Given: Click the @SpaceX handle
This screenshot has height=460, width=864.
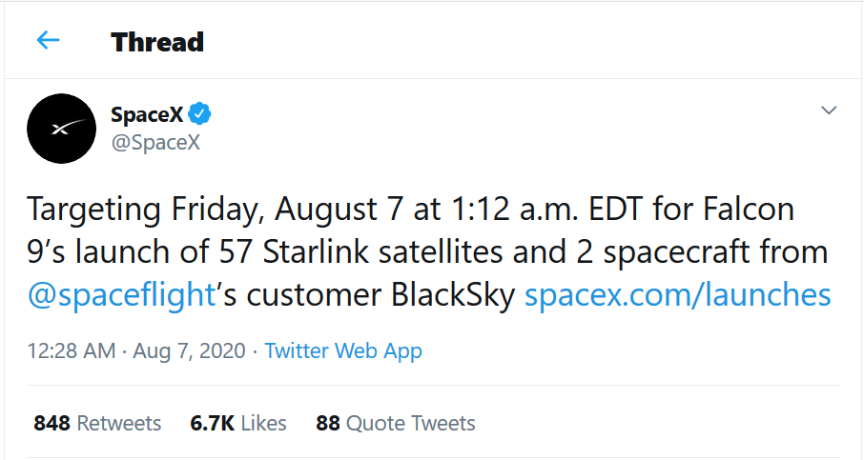Looking at the screenshot, I should (154, 143).
